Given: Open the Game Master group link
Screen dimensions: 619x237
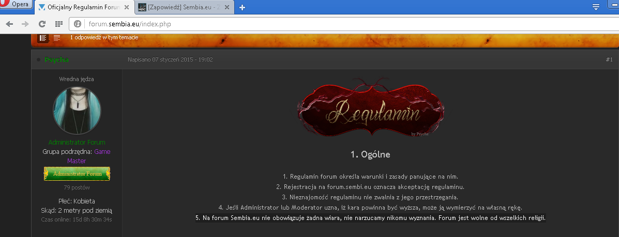Looking at the screenshot, I should (89, 156).
